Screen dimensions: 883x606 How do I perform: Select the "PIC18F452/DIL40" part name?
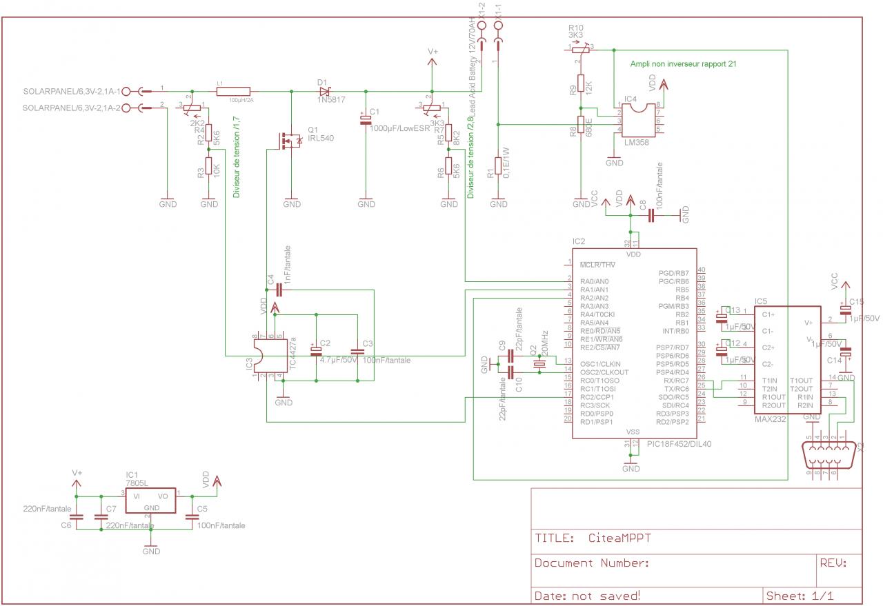coord(679,444)
